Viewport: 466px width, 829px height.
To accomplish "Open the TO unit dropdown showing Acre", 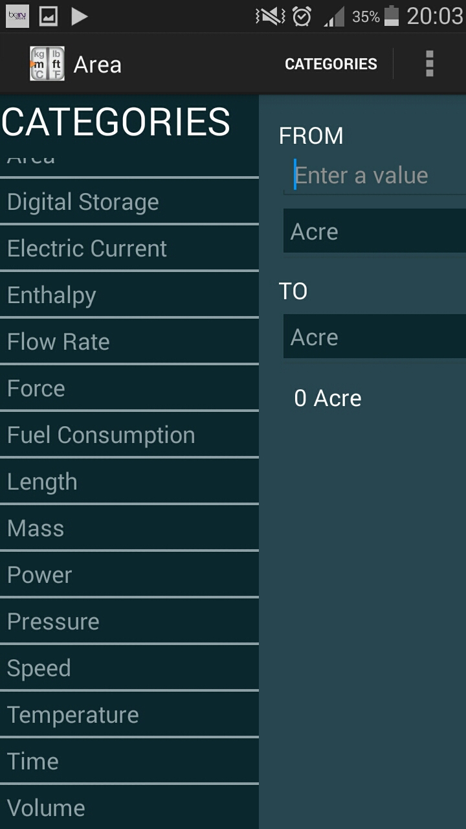I will tap(374, 336).
